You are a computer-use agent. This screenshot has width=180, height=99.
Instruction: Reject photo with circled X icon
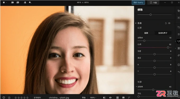[x=9, y=98]
